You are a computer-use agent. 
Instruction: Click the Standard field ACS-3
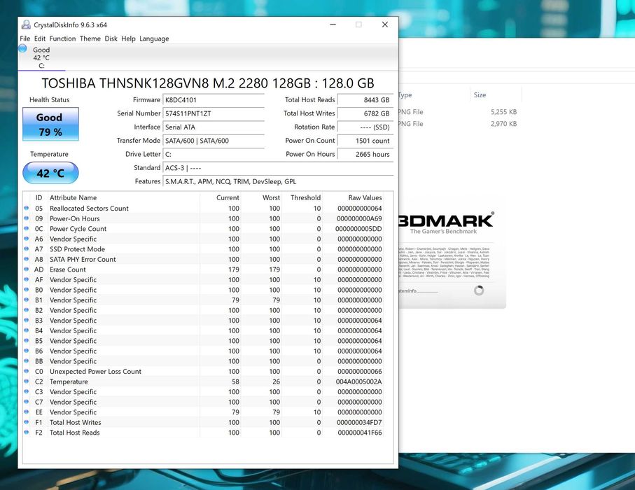278,168
